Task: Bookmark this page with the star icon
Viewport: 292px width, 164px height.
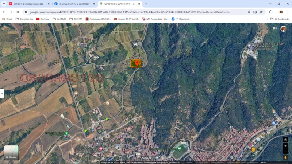Action: click(261, 12)
